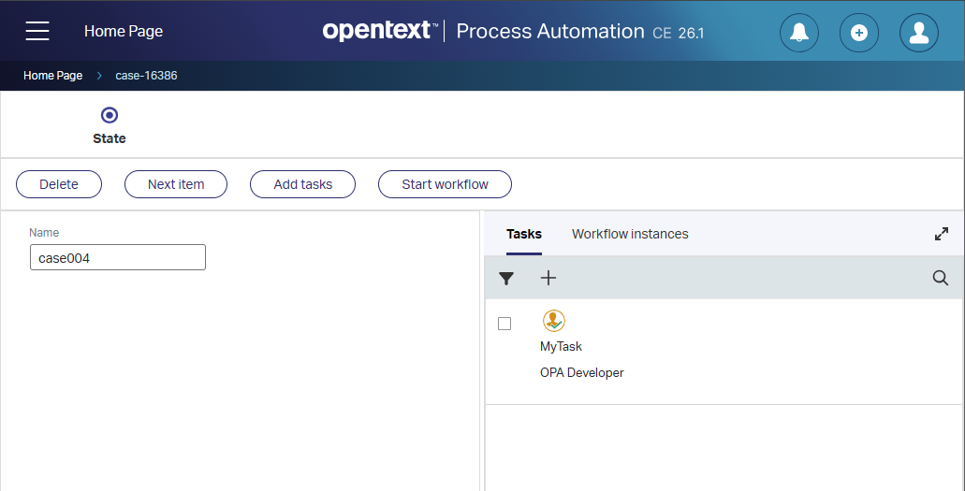Click the create new plus circle icon
This screenshot has height=491, width=965.
point(858,33)
